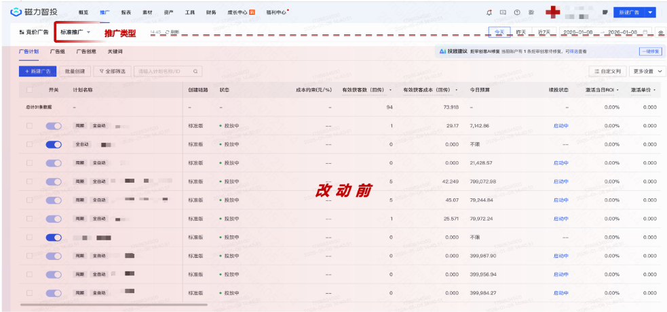The height and width of the screenshot is (312, 667).
Task: Toggle switch for plan with budget 21,428.57
Action: (x=54, y=163)
